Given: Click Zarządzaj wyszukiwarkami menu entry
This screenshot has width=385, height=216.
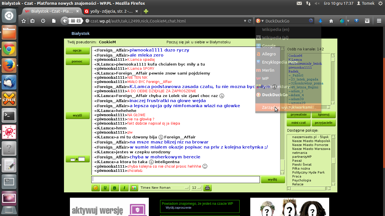Looking at the screenshot, I should (288, 107).
